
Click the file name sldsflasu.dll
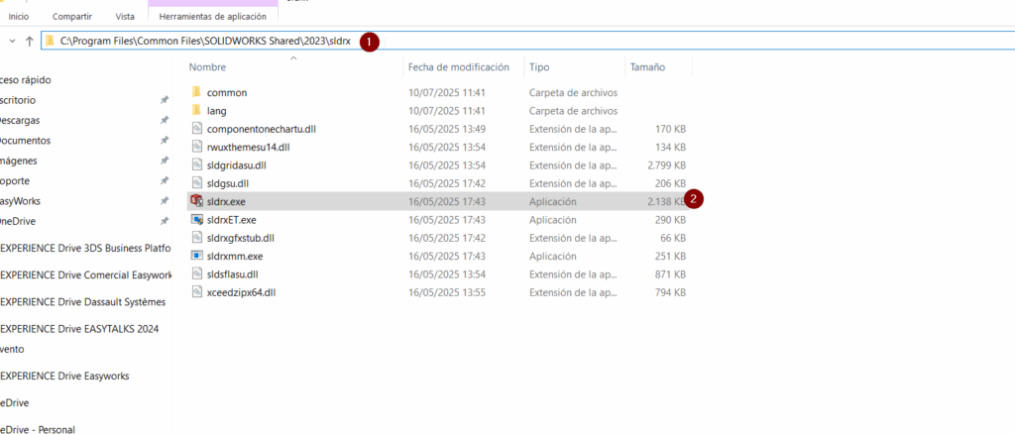coord(233,273)
